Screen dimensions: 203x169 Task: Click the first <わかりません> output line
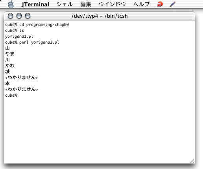(22, 77)
